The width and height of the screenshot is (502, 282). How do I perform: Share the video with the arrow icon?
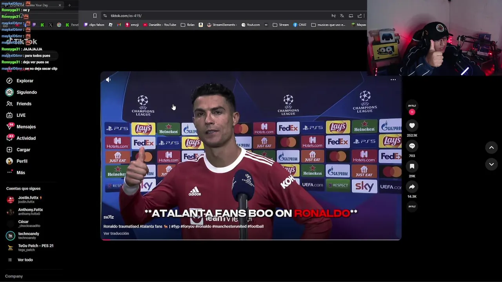coord(412,187)
